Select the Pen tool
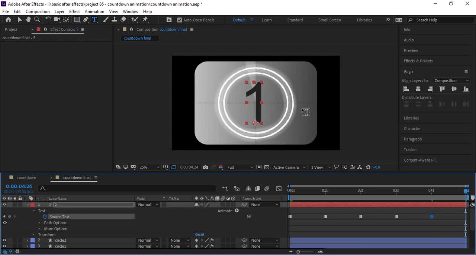The image size is (476, 255). (x=86, y=20)
